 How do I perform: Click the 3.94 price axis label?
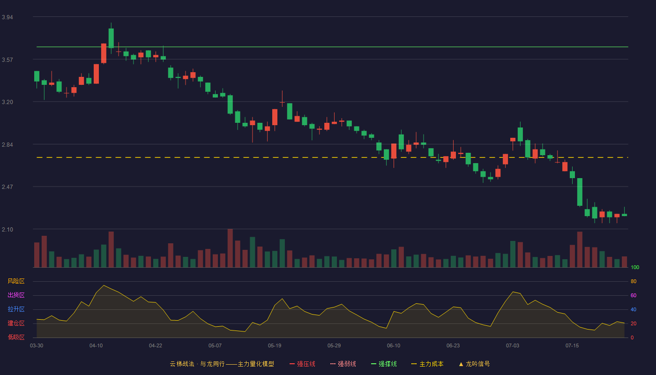click(7, 17)
